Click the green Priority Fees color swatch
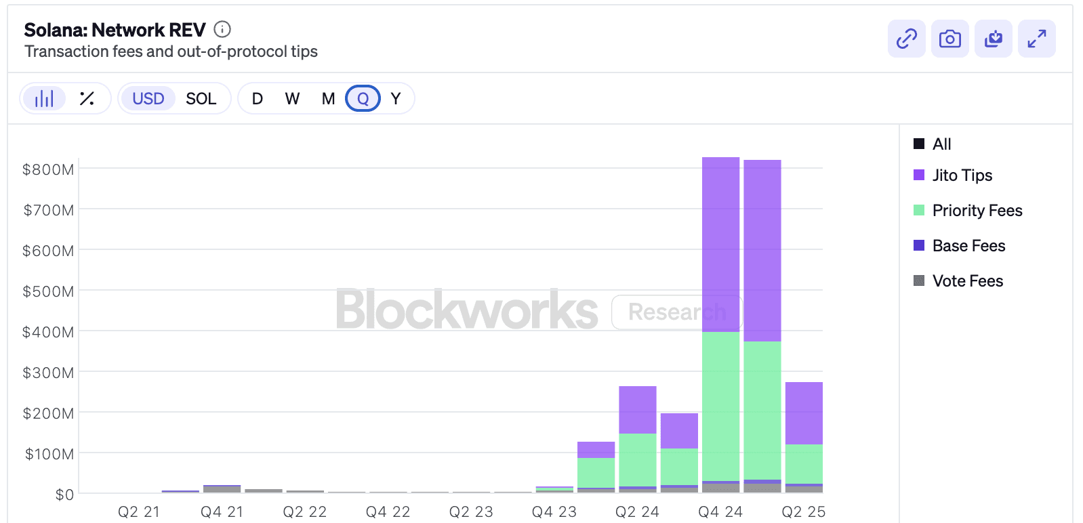Viewport: 1083px width, 523px height. pos(918,211)
